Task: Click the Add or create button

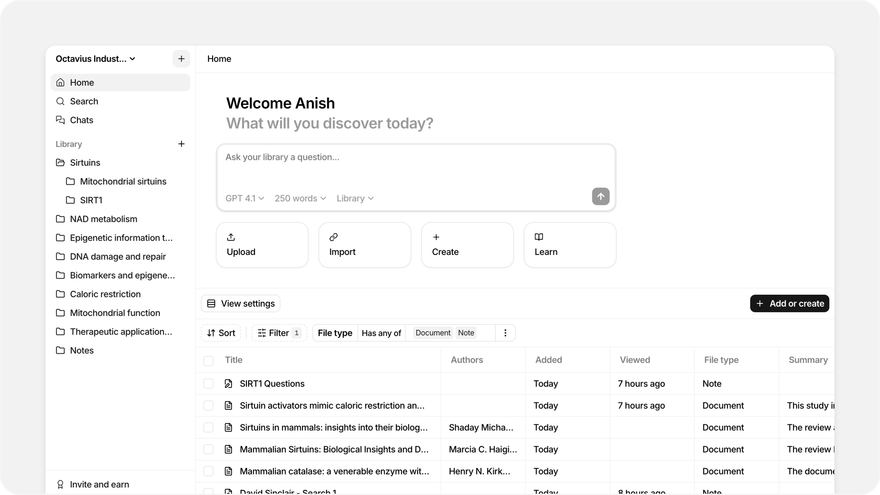Action: [789, 303]
